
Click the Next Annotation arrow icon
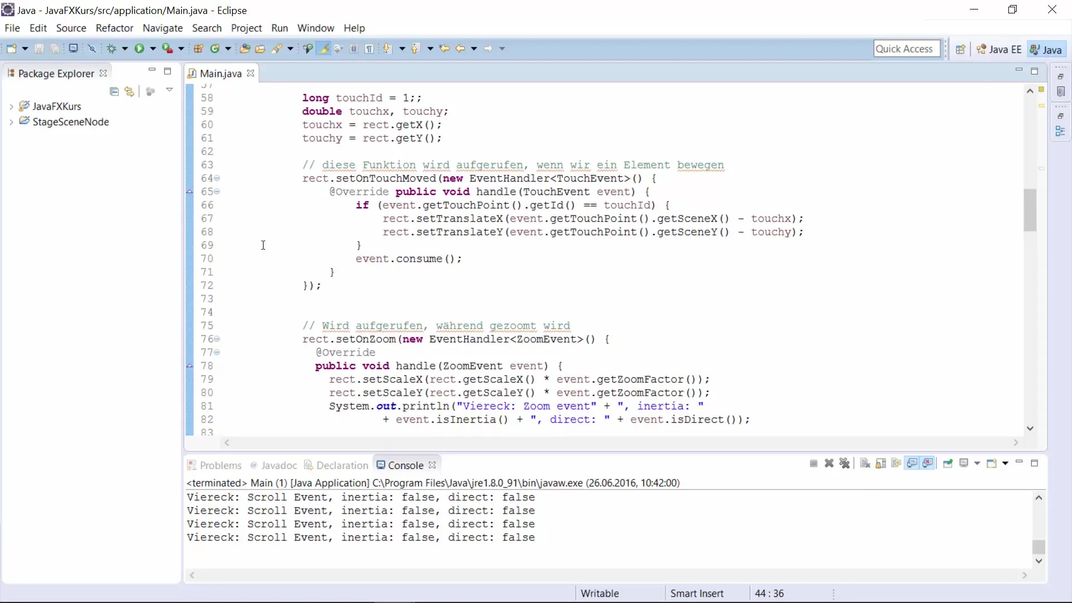pyautogui.click(x=387, y=49)
